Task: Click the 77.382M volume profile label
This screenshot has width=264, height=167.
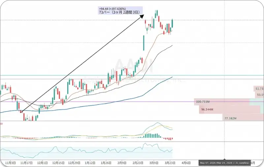Action: point(230,118)
